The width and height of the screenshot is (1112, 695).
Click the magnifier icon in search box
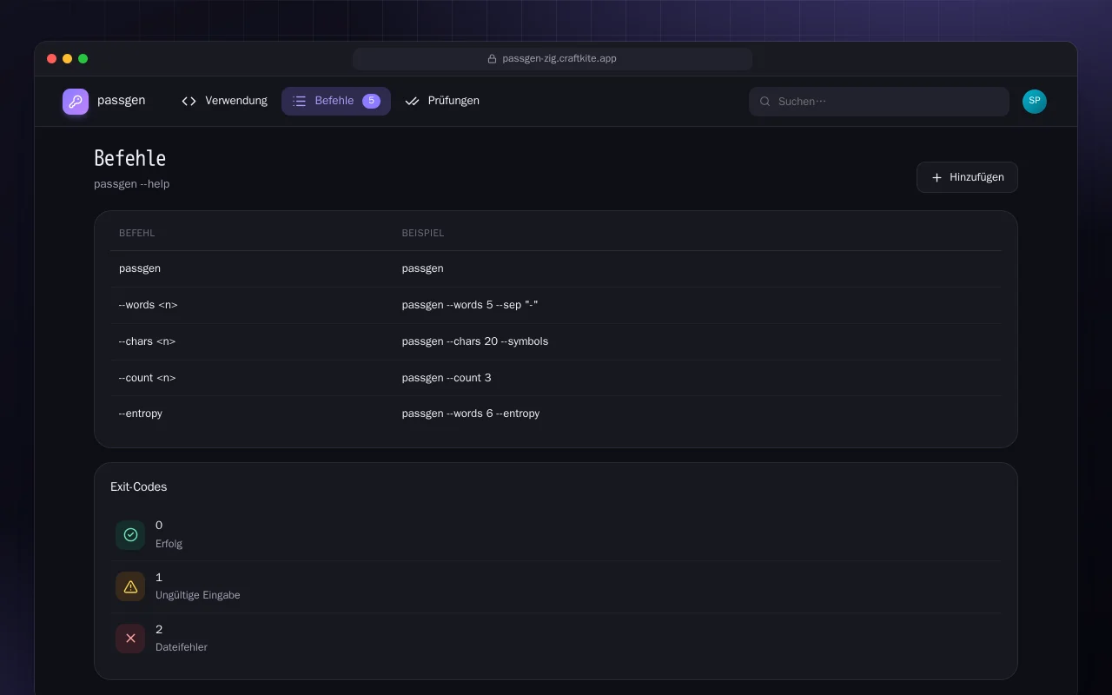(x=765, y=102)
